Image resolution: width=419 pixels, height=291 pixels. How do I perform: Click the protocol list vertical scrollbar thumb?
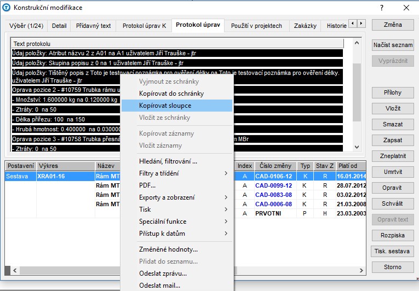(357, 92)
